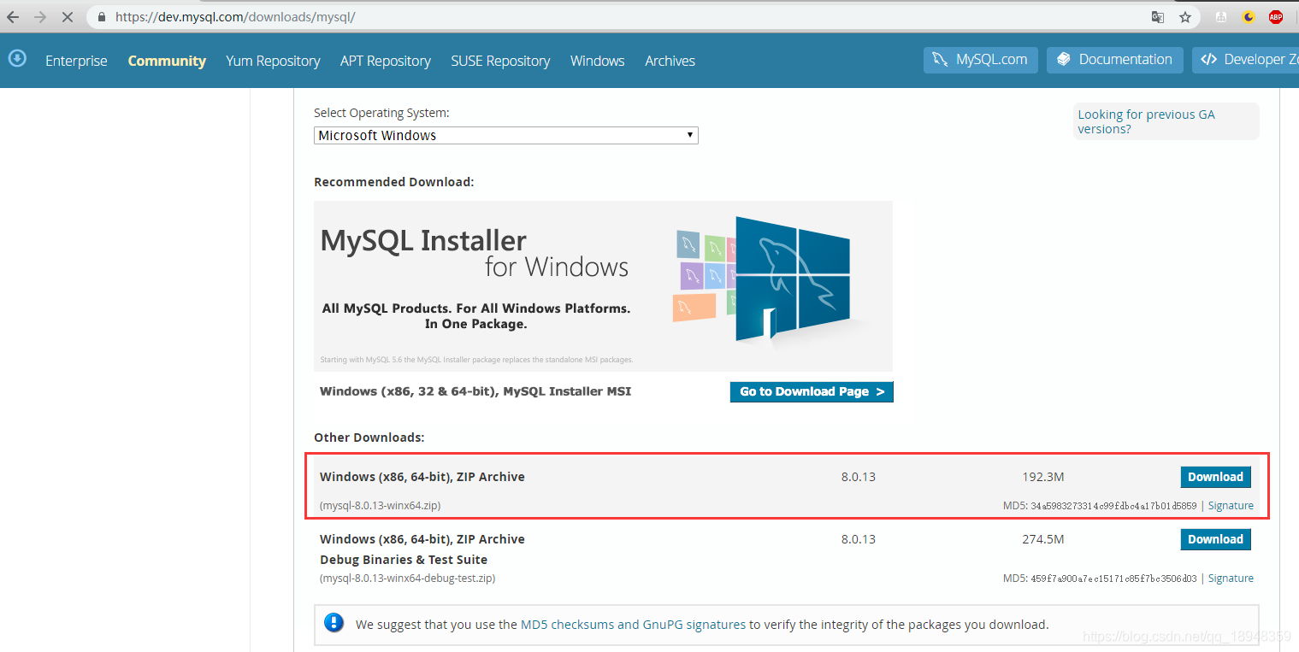This screenshot has height=652, width=1299.
Task: Open the Archives nav item
Action: [670, 61]
